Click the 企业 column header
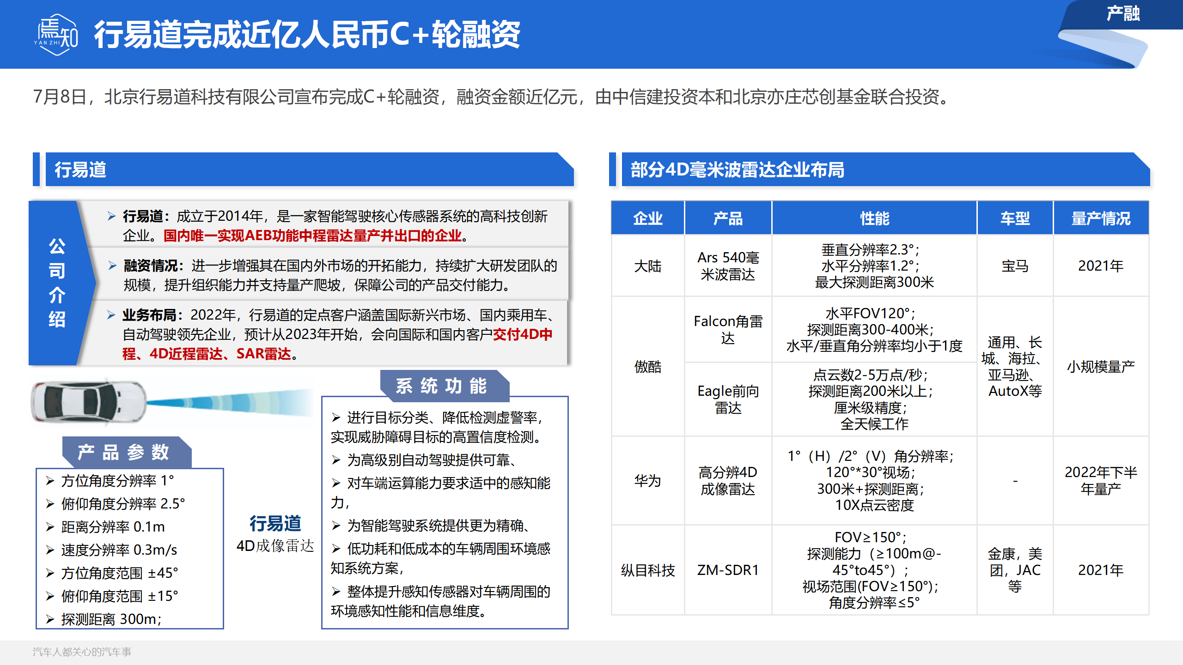This screenshot has width=1183, height=665. [x=648, y=218]
